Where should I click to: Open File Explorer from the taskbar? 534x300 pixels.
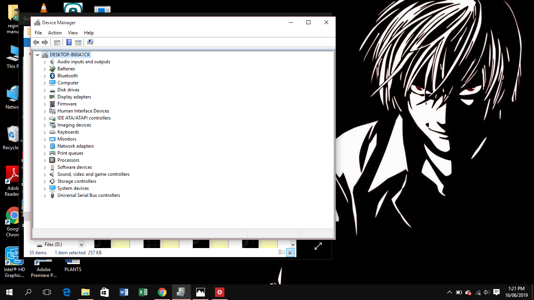pos(85,292)
